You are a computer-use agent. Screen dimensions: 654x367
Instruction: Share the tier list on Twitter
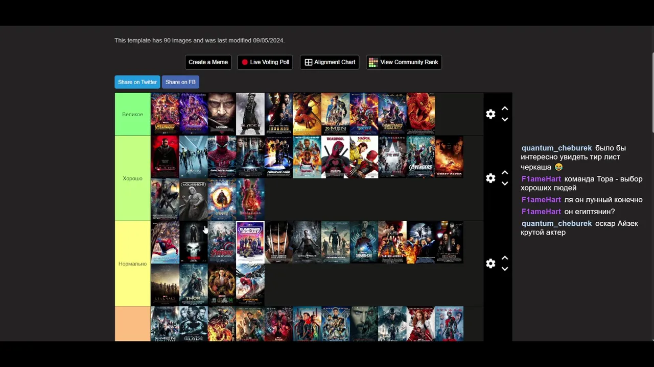137,82
